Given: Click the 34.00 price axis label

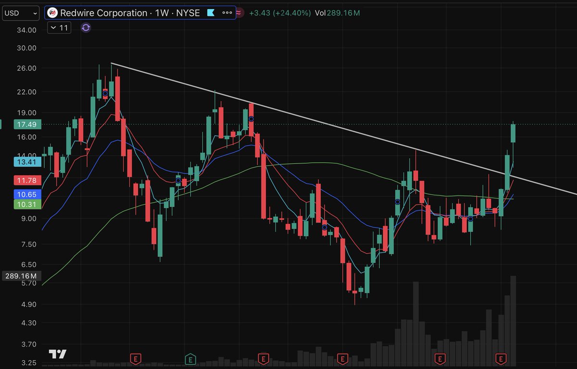Looking at the screenshot, I should tap(27, 30).
